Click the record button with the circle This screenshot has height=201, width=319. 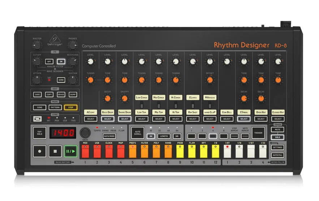coord(39,151)
